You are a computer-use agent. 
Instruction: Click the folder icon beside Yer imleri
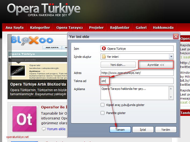(x=104, y=56)
